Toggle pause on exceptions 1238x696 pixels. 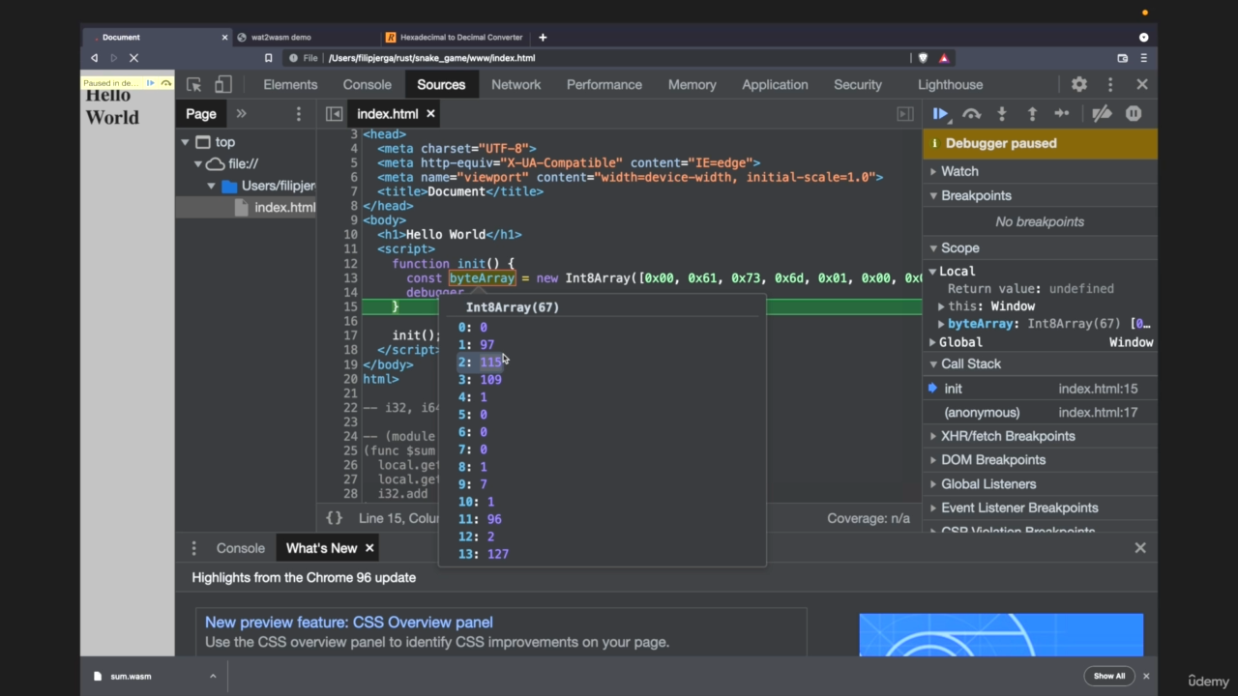[1134, 114]
